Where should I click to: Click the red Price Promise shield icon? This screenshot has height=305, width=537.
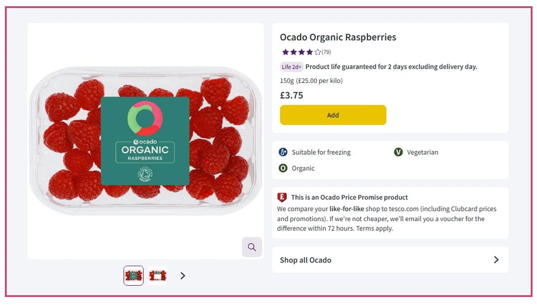[x=282, y=197]
